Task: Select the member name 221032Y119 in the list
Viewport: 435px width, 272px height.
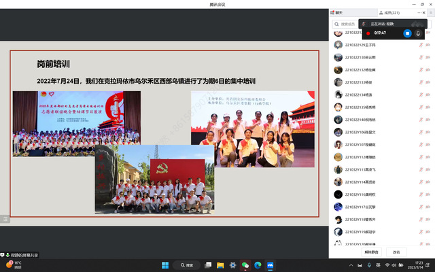Action: coord(360,232)
